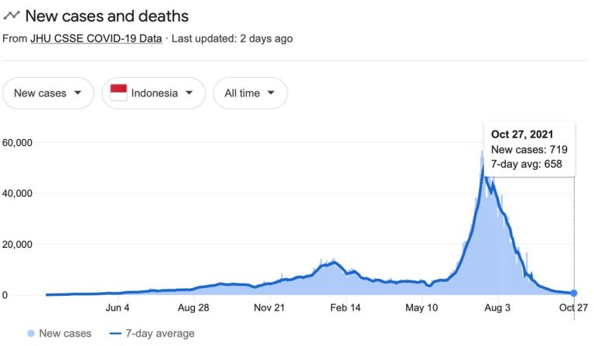Click the May 10 axis date label
This screenshot has height=346, width=594.
tap(422, 308)
